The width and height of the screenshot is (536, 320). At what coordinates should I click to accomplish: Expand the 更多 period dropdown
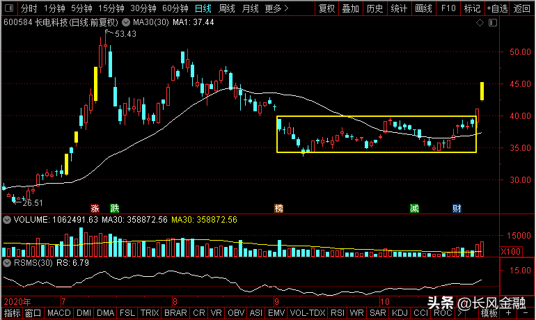[x=277, y=9]
